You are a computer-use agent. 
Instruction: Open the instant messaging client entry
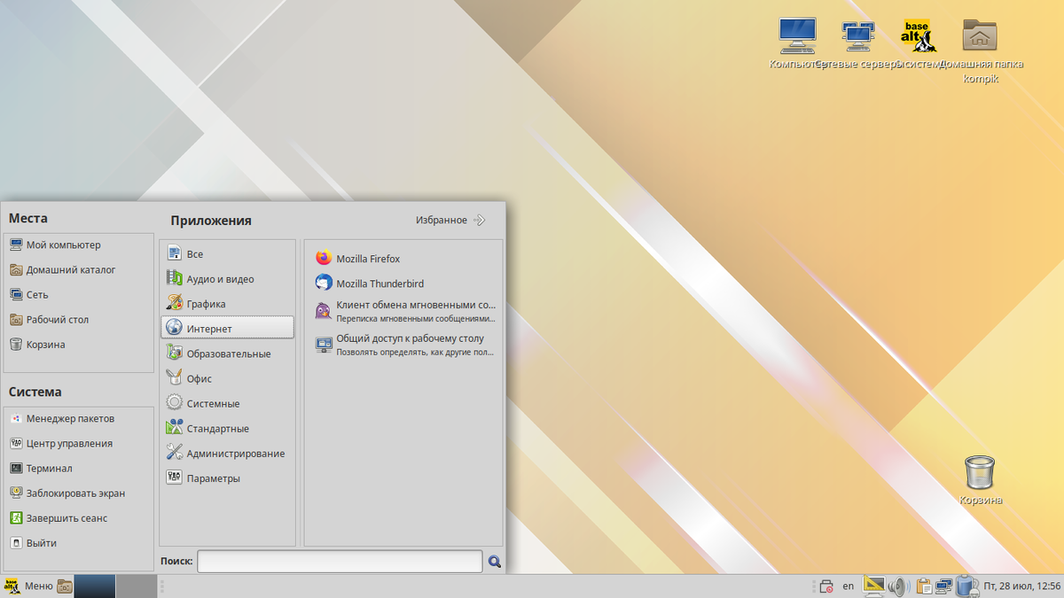[403, 311]
